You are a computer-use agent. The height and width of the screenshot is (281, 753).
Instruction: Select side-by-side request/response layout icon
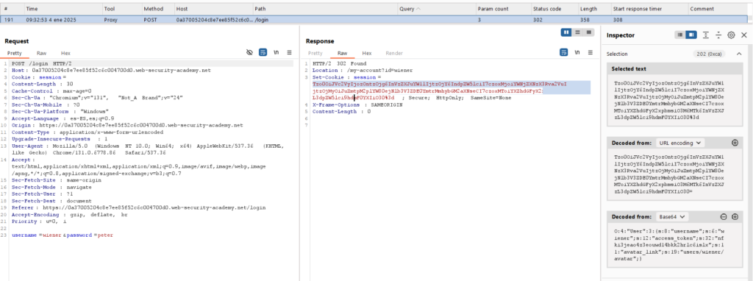[x=567, y=32]
